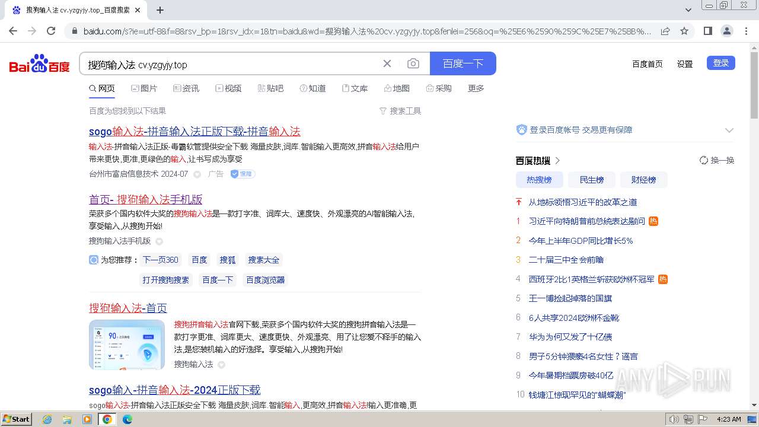Image resolution: width=759 pixels, height=427 pixels.
Task: Bookmark this page with star icon
Action: pos(684,31)
